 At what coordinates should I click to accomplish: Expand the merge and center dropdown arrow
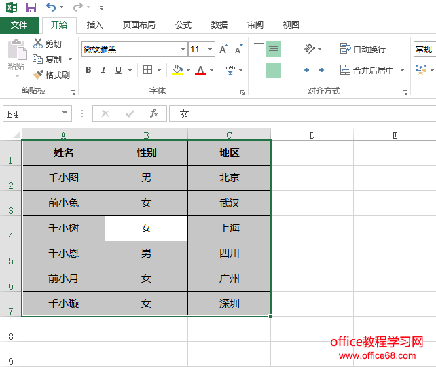pos(402,70)
